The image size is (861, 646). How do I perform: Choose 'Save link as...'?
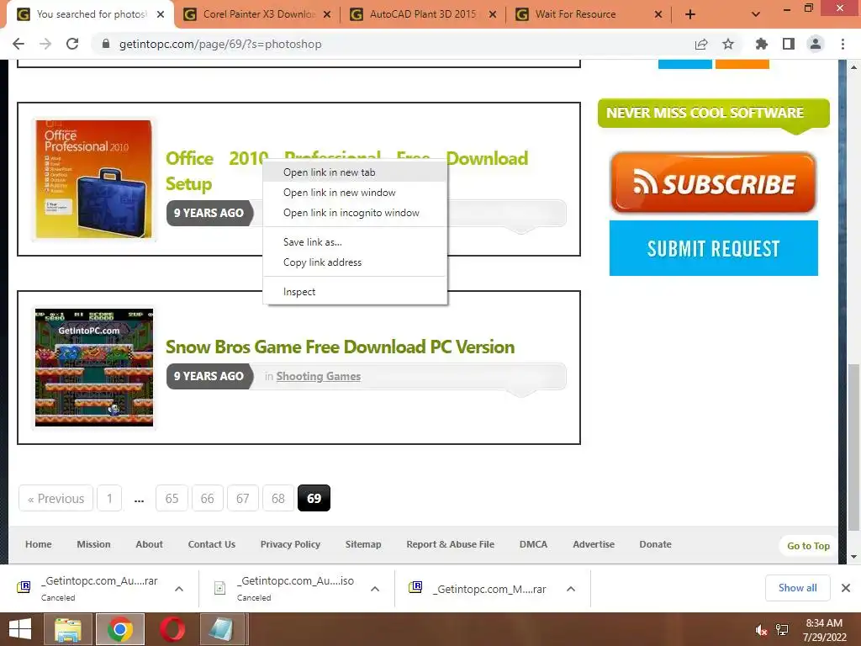tap(355, 242)
